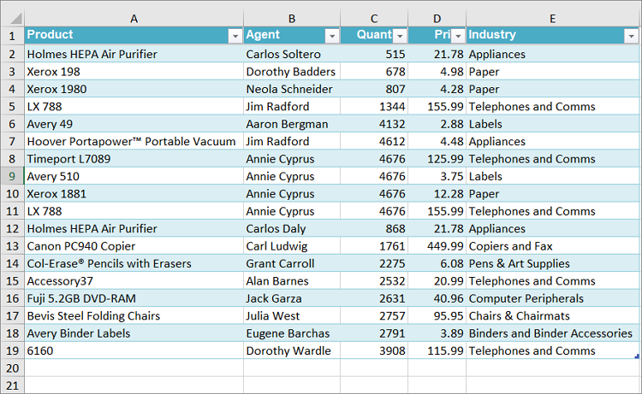Viewport: 642px width, 394px height.
Task: Select cell 'Xerox 198'
Action: pos(134,72)
